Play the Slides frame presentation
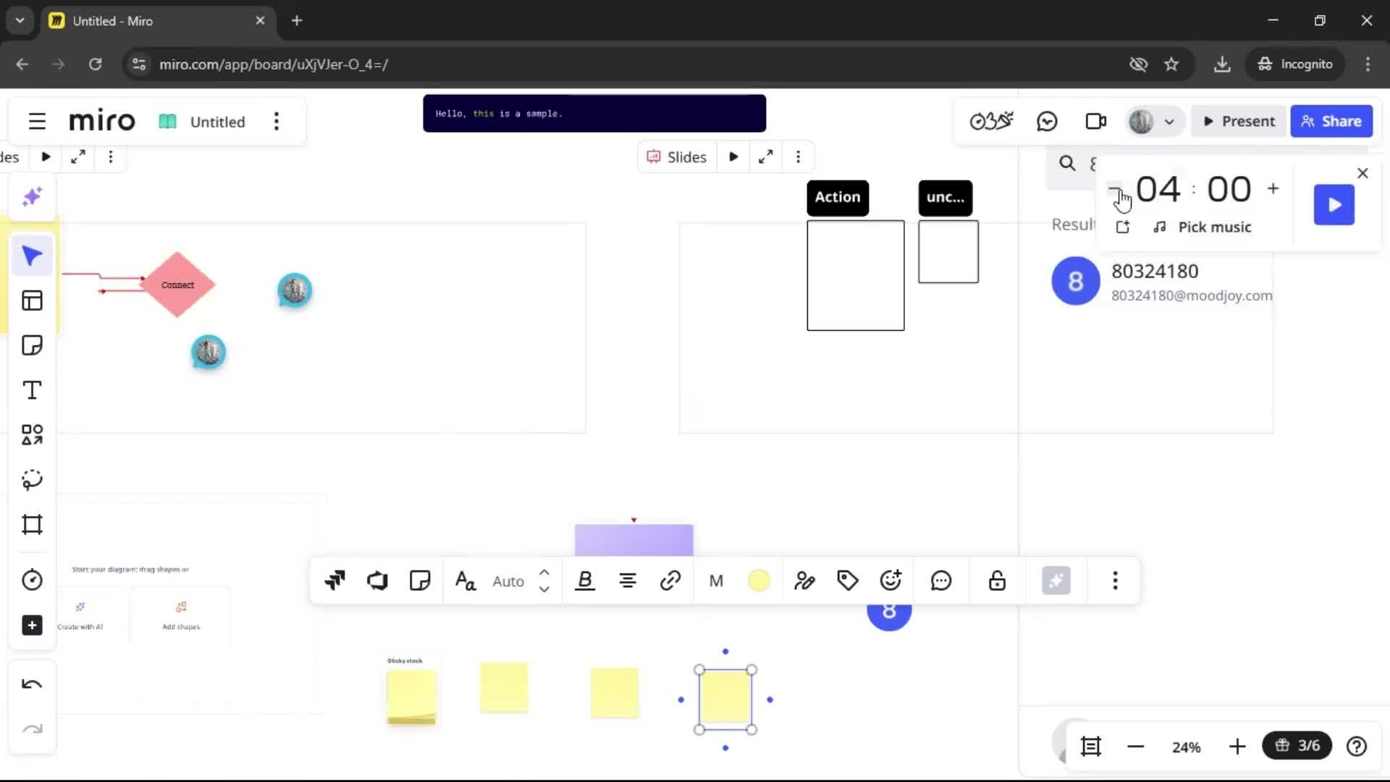Viewport: 1390px width, 782px height. click(733, 157)
